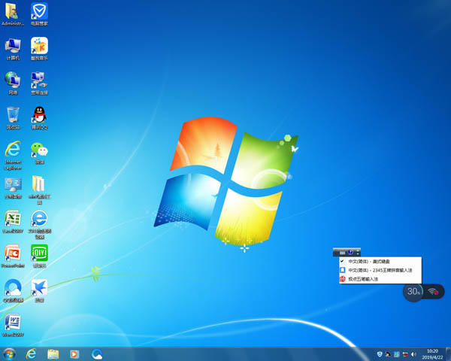Click the language bar keyboard icon
451x361 pixels.
point(343,252)
